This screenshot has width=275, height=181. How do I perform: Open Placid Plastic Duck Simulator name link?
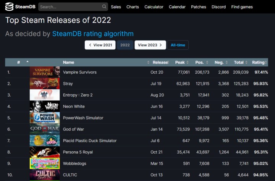click(x=90, y=141)
